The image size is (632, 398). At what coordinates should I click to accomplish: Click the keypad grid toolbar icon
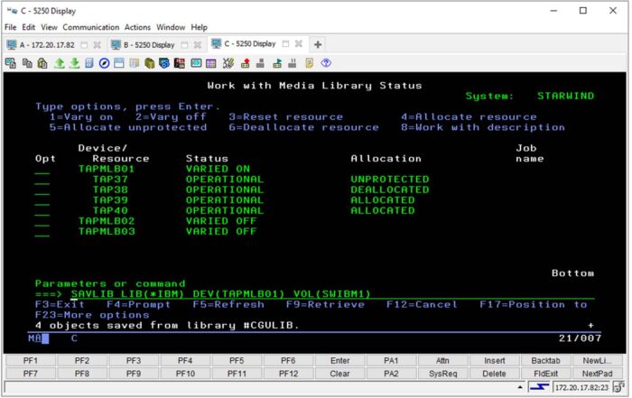coord(211,62)
